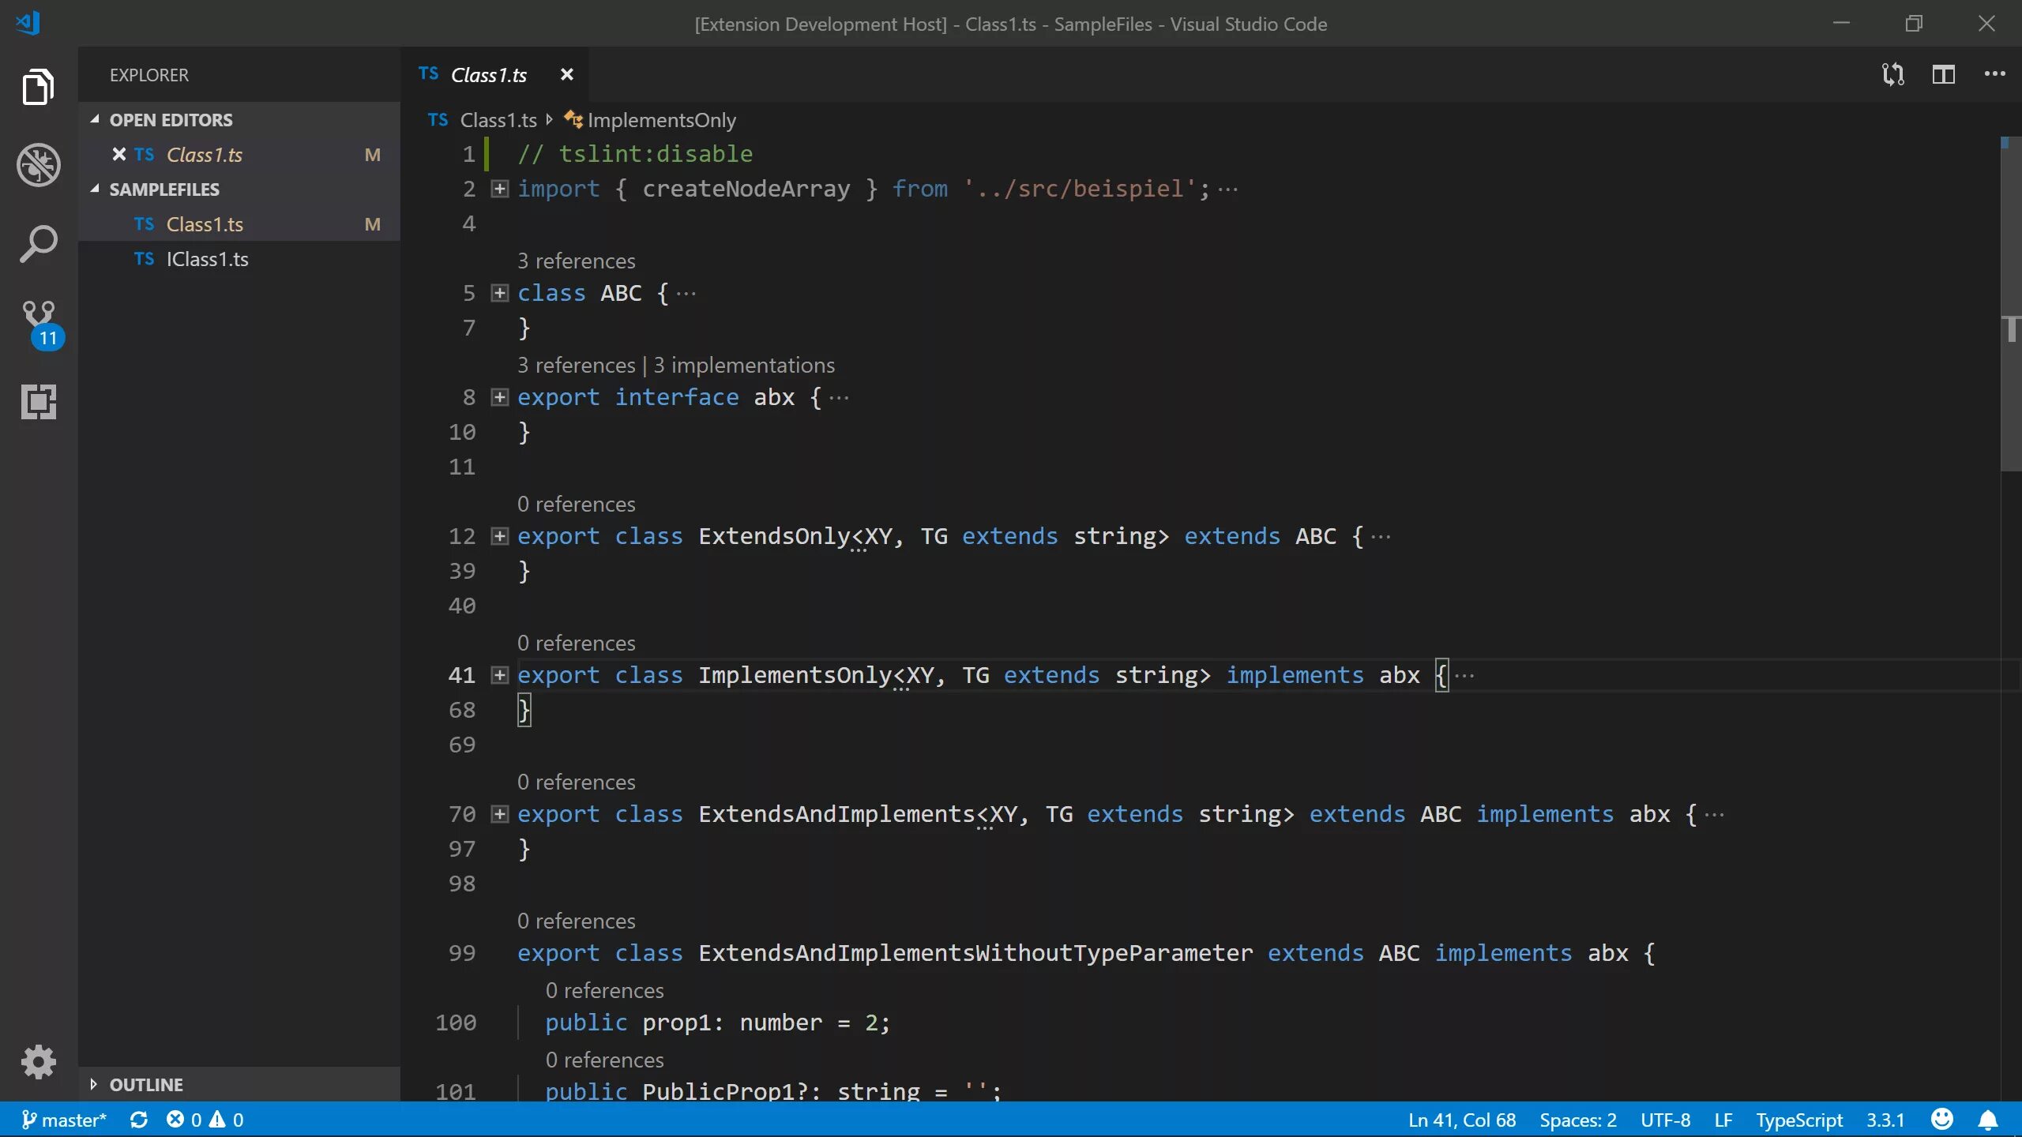
Task: Click the Open Changes compare icon
Action: coord(1892,74)
